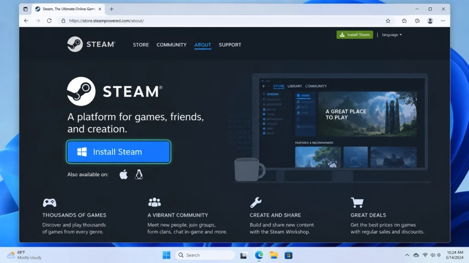
Task: Expand the language dropdown
Action: click(x=392, y=35)
